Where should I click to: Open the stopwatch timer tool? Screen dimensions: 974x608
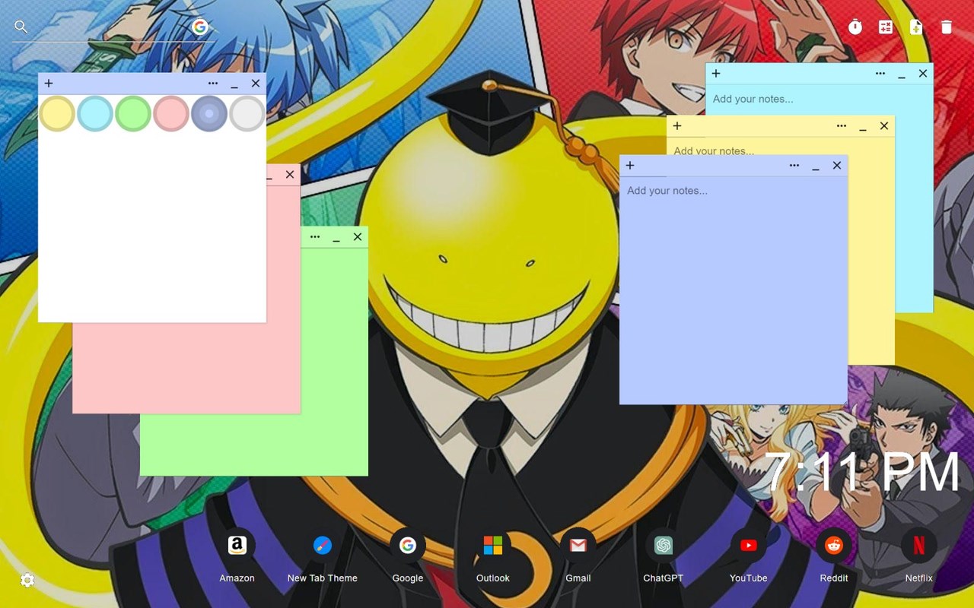[855, 27]
